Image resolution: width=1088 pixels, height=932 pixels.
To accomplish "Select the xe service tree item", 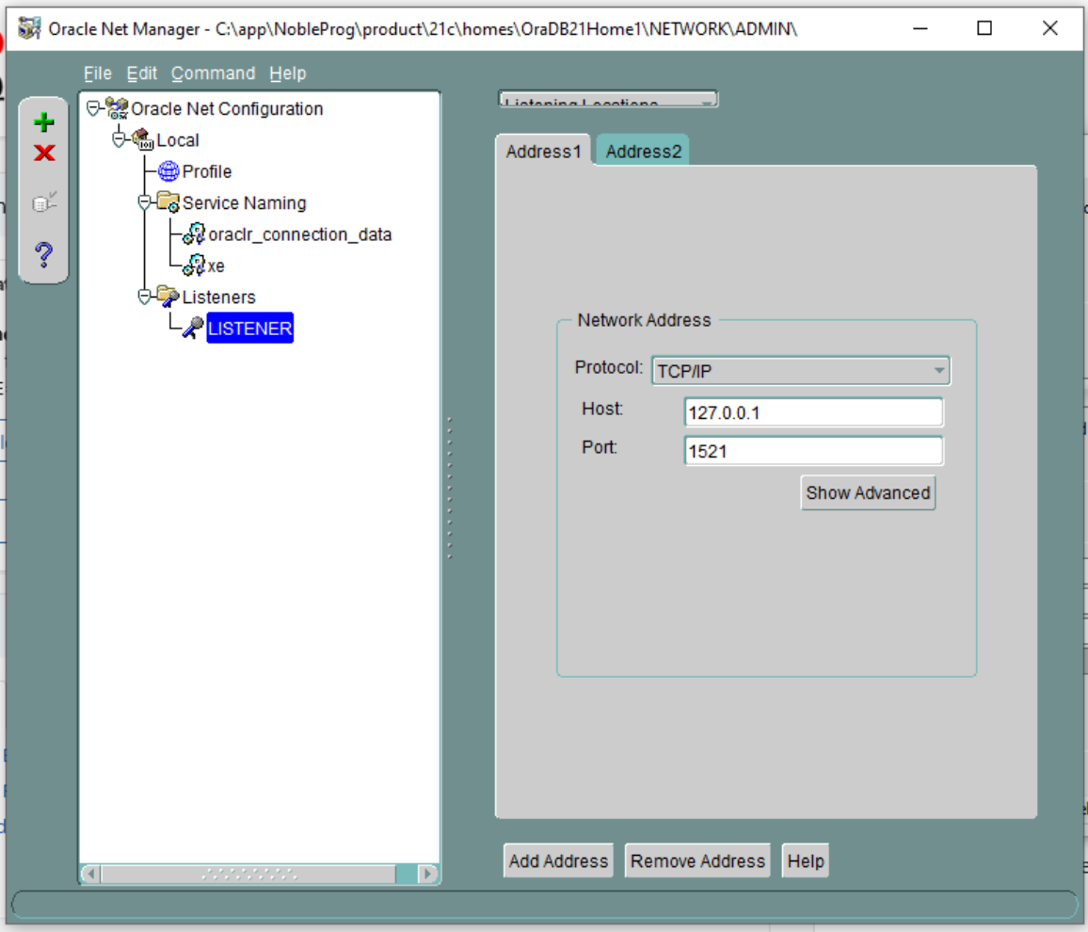I will [216, 265].
